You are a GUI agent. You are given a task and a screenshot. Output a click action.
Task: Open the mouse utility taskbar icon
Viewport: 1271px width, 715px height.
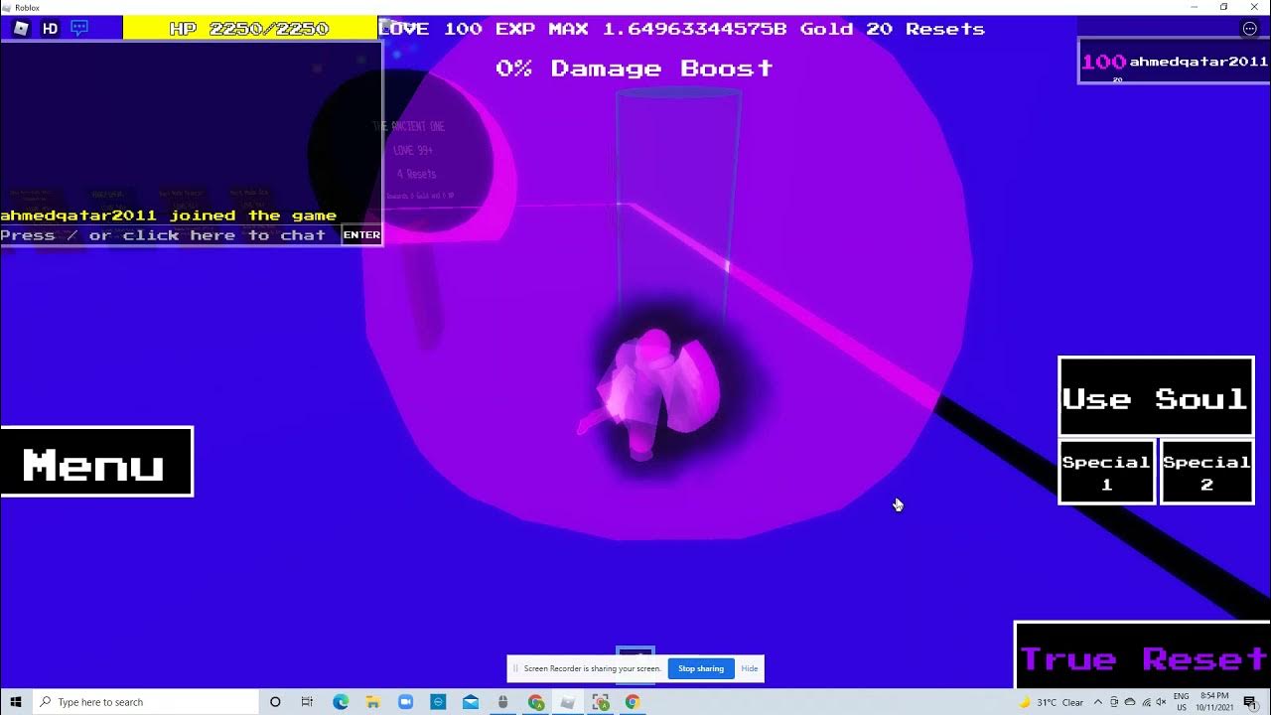click(503, 702)
